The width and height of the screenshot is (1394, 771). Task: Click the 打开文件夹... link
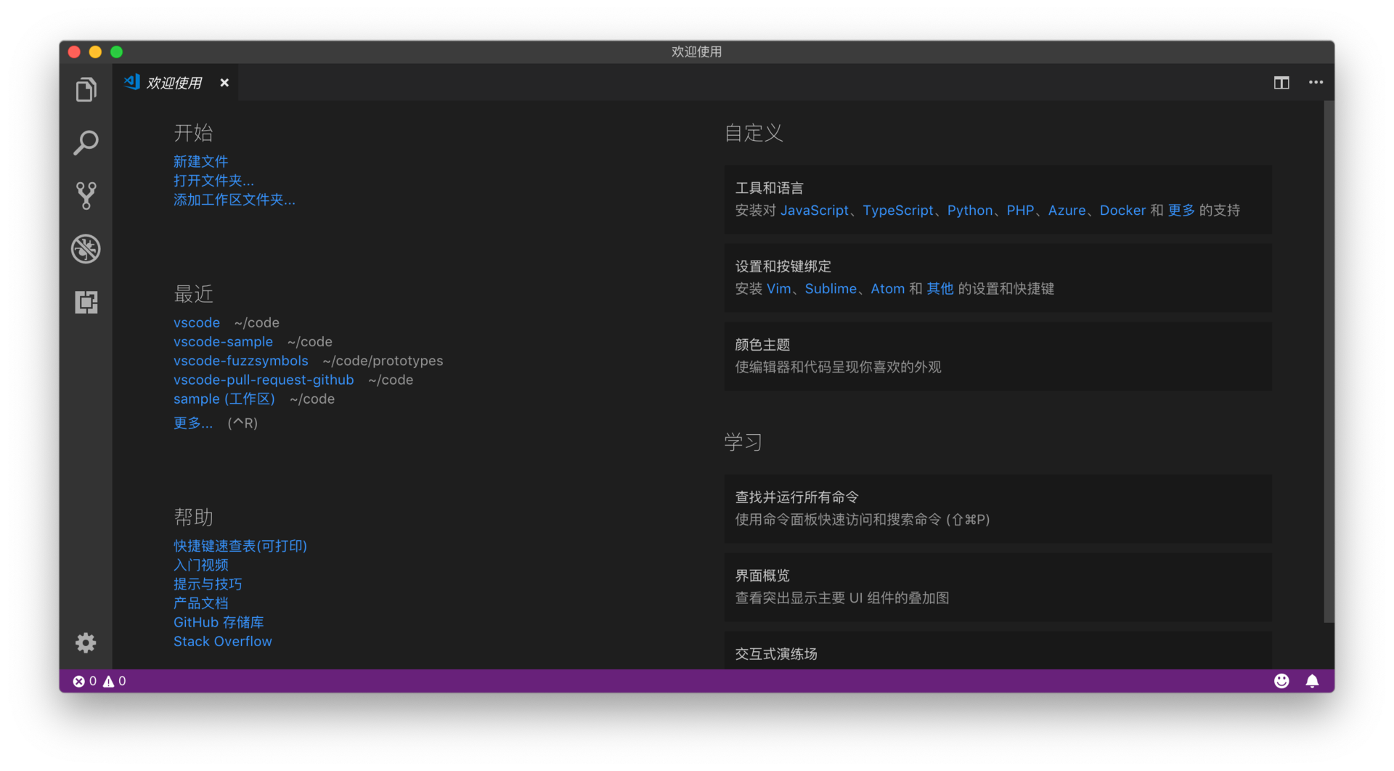point(213,180)
